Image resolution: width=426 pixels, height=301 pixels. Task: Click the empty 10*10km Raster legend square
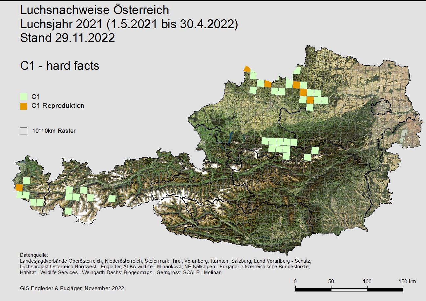[23, 131]
